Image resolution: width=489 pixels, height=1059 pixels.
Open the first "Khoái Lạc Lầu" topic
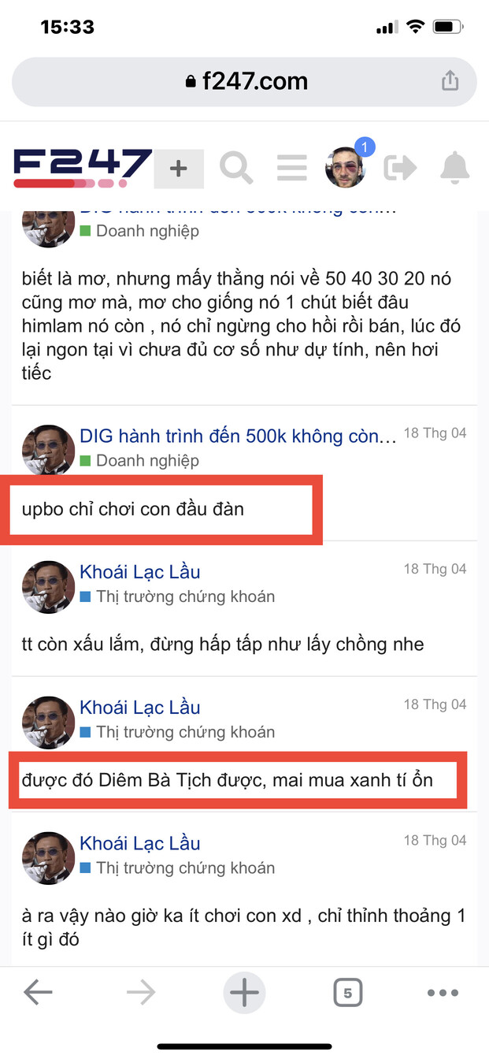(x=140, y=571)
